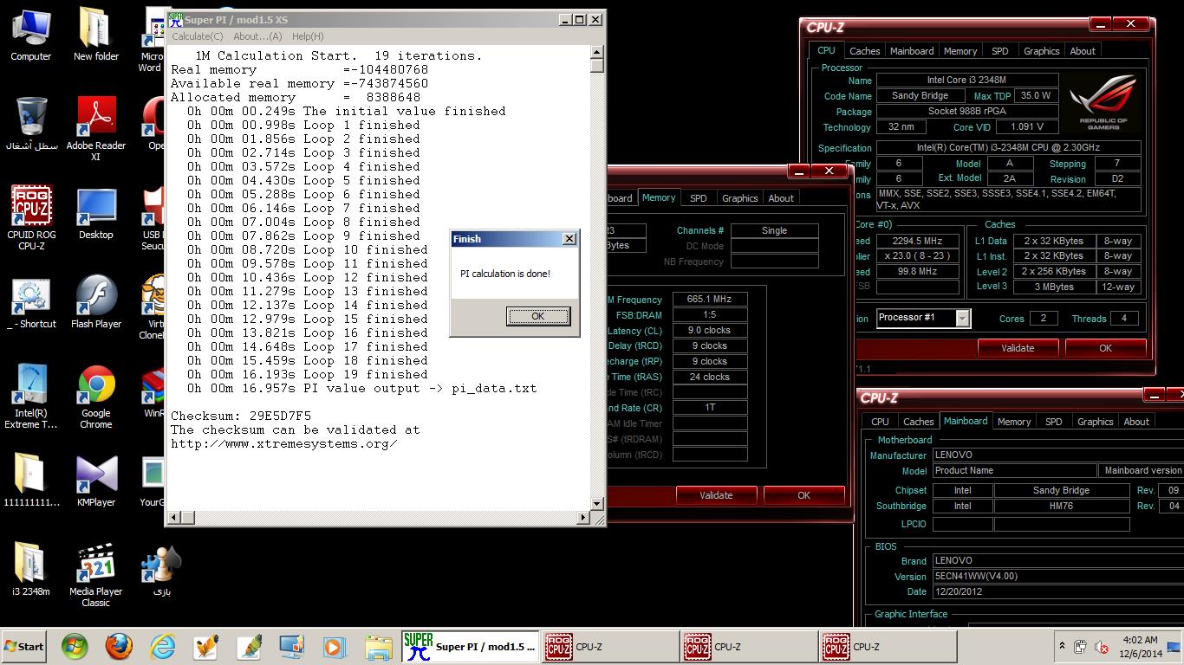Open the Desktop shortcut icon

tap(95, 213)
